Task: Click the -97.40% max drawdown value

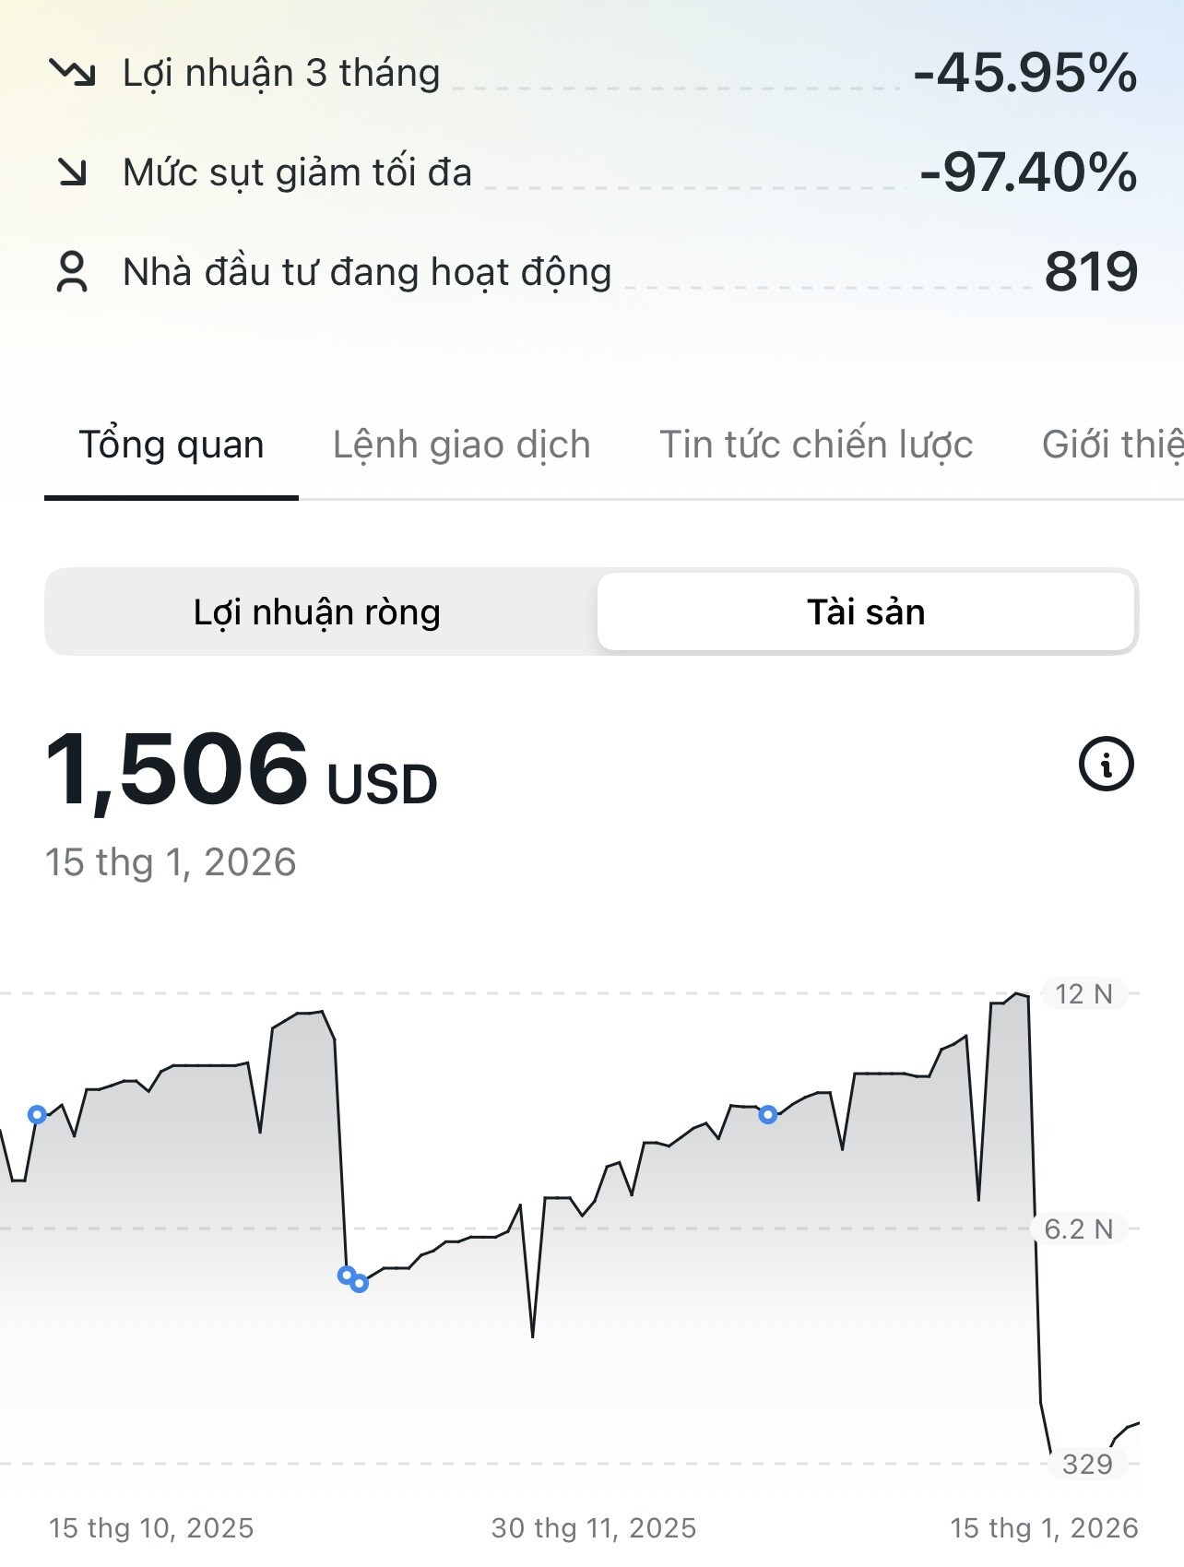Action: (1028, 172)
